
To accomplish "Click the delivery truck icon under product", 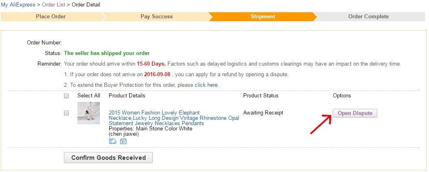I will [x=112, y=141].
